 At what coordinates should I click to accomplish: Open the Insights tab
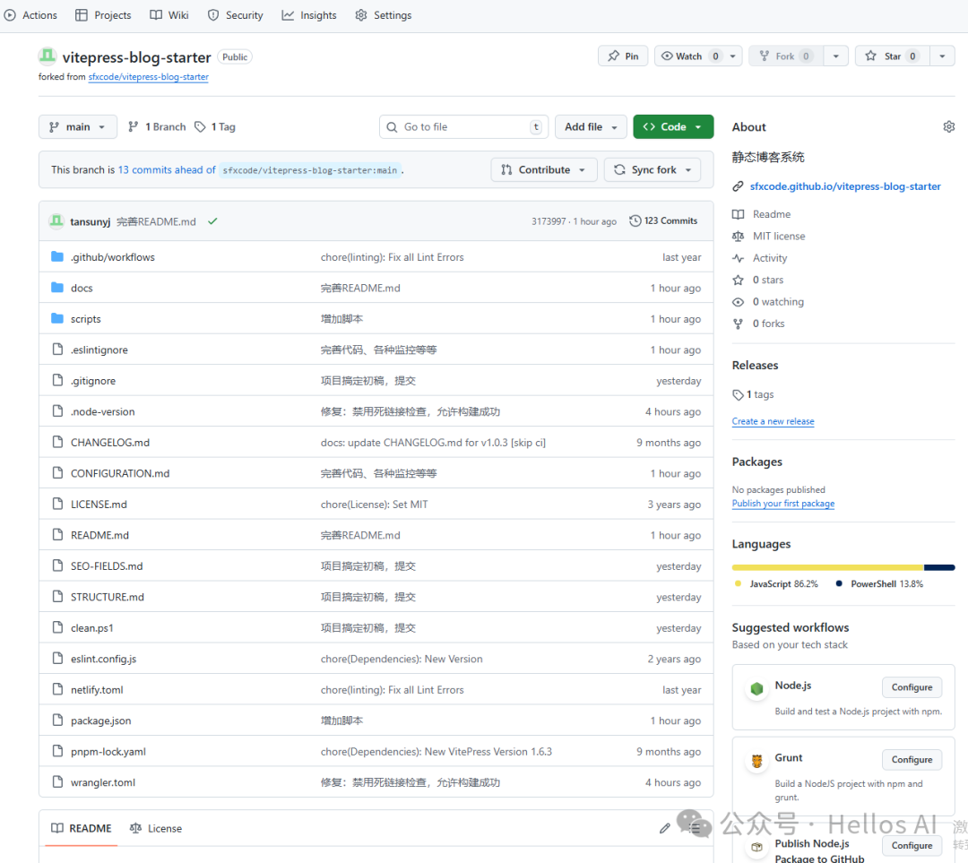coord(309,15)
